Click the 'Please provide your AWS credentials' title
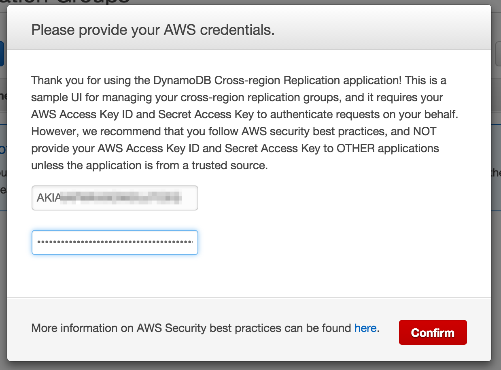 153,30
